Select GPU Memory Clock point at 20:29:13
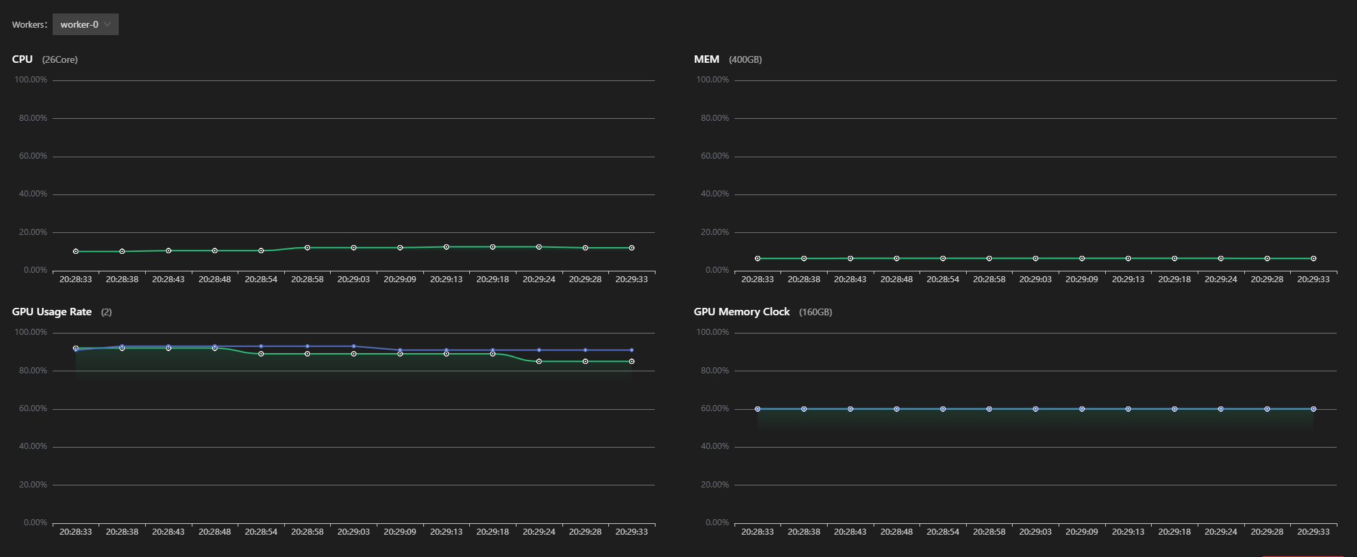Viewport: 1357px width, 557px height. pos(1128,409)
